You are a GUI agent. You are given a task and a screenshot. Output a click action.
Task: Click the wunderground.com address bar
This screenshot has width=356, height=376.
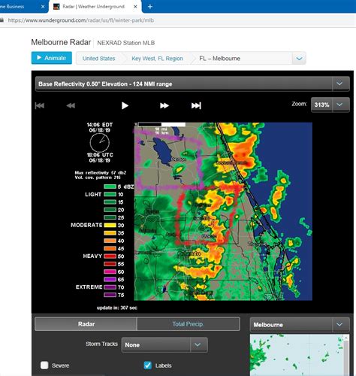click(x=81, y=20)
